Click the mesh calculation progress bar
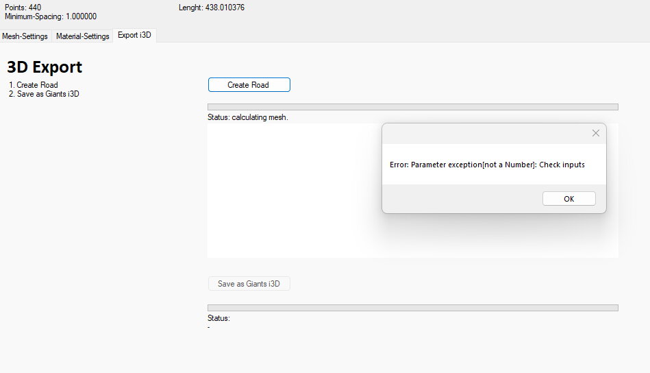 (x=412, y=107)
